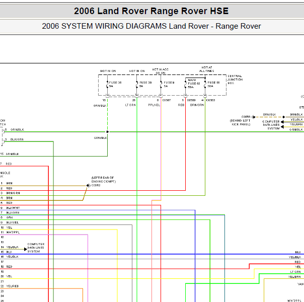Screen dimensions: 304x302
Task: Click the "11 WHT/PPL" pin label
Action: click(x=10, y=233)
